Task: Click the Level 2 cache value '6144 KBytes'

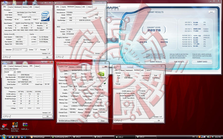Action: click(x=43, y=42)
